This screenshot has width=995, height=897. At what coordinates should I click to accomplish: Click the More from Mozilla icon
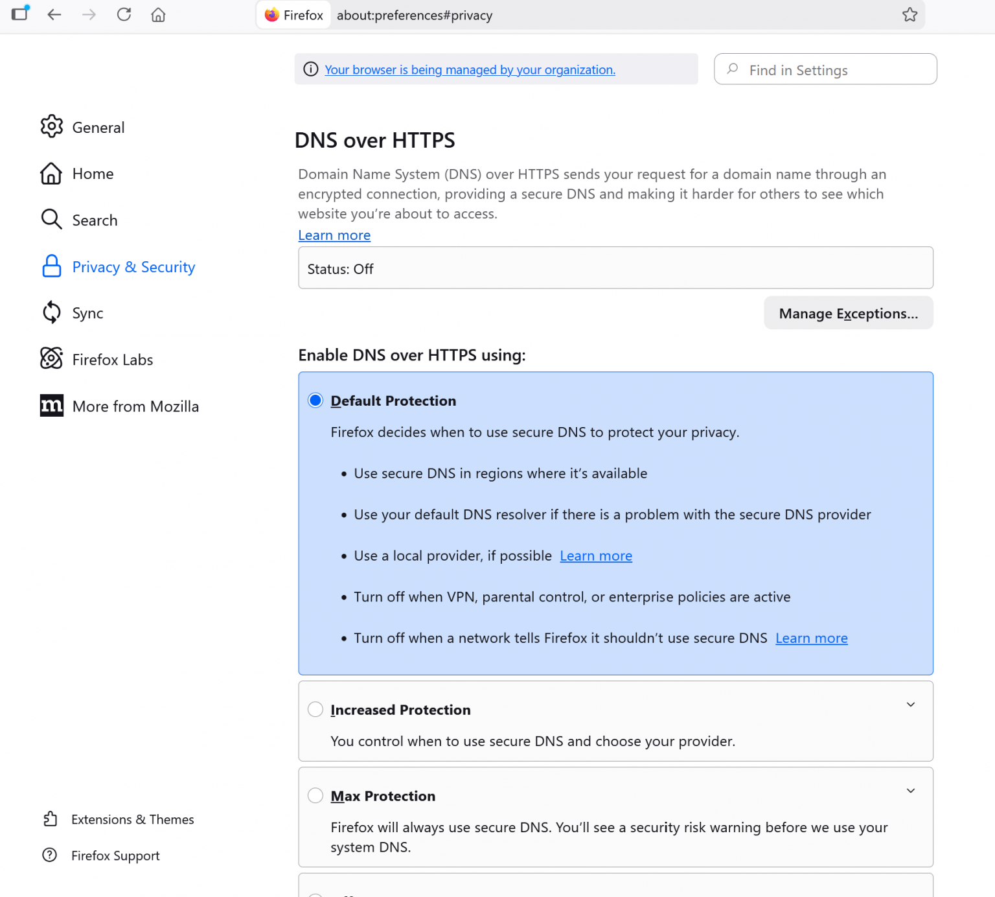(x=51, y=406)
